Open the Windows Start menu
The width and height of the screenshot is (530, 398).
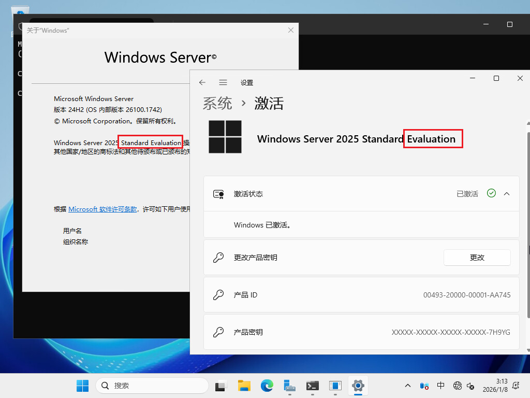(82, 386)
